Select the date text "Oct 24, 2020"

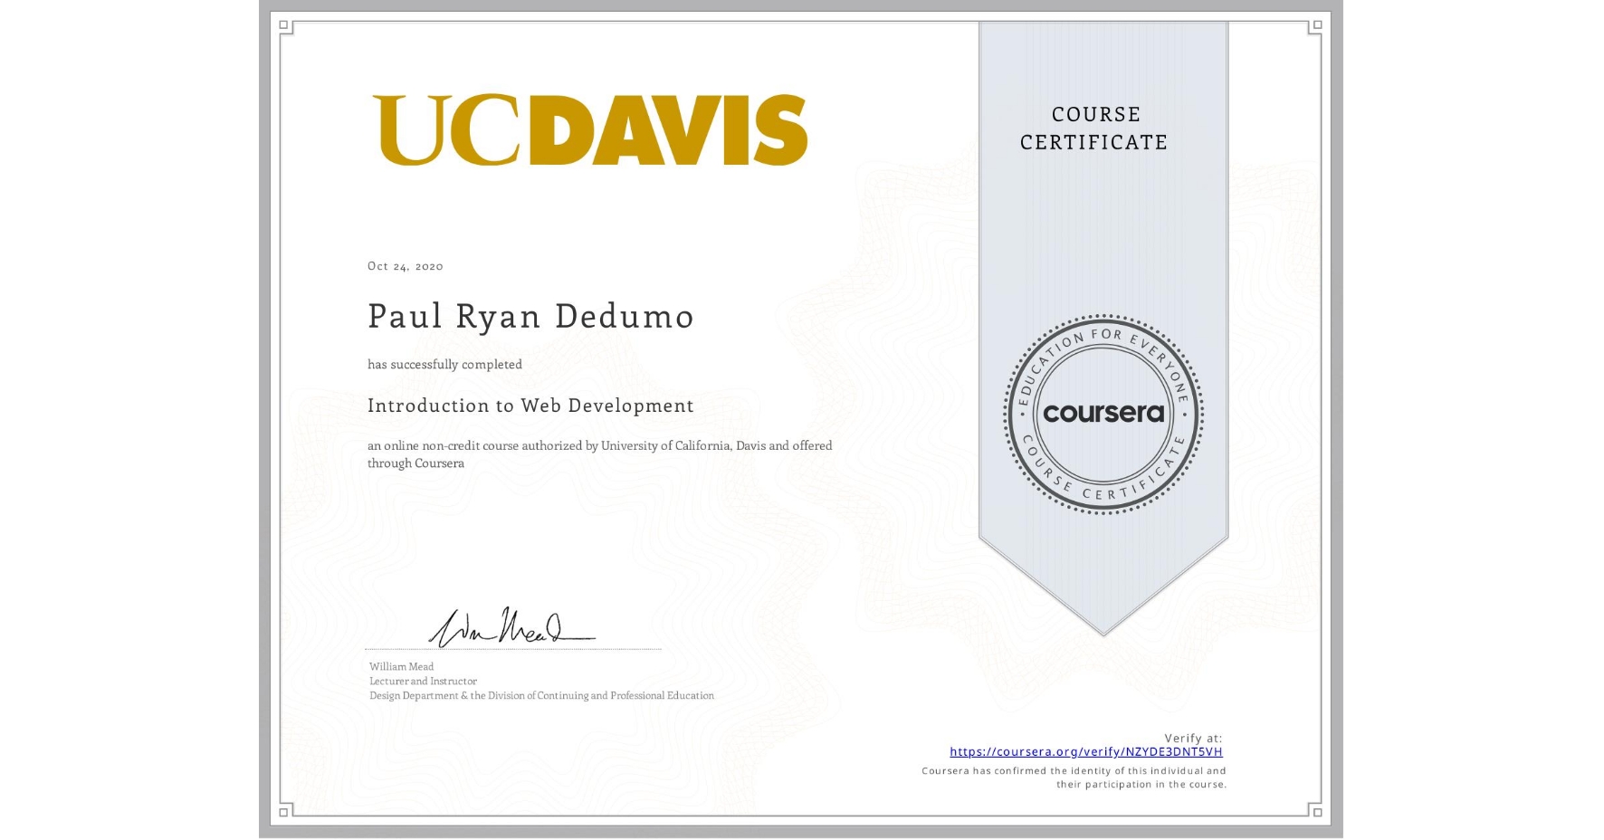405,266
